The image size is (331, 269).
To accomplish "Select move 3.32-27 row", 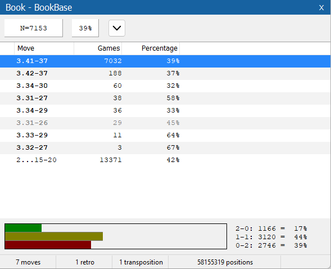I will pos(165,147).
